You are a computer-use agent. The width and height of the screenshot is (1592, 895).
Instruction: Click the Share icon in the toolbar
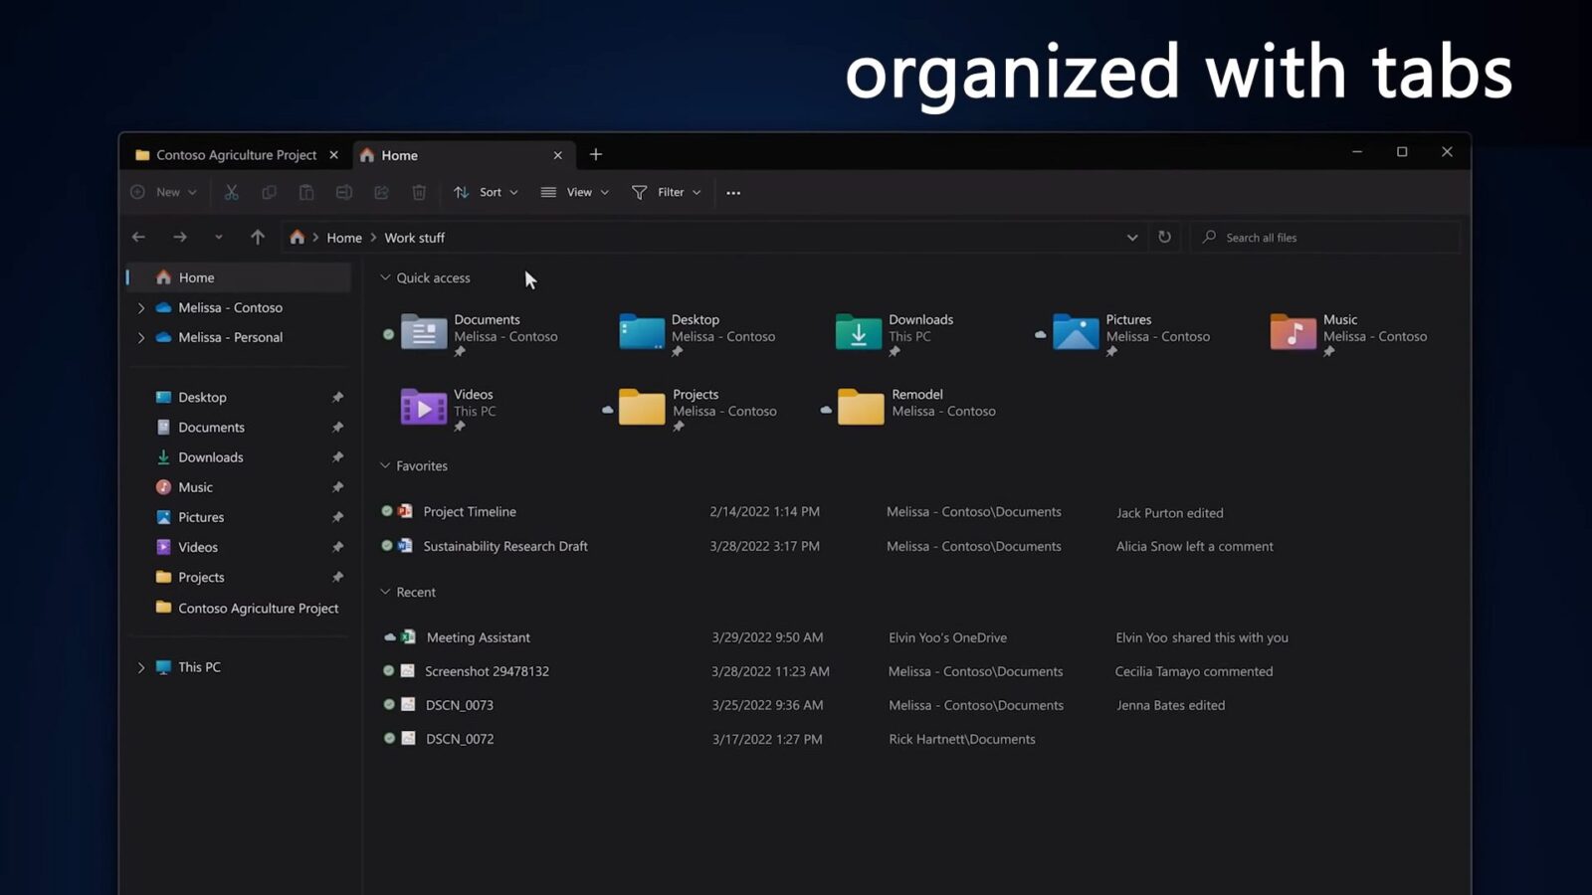pos(381,192)
